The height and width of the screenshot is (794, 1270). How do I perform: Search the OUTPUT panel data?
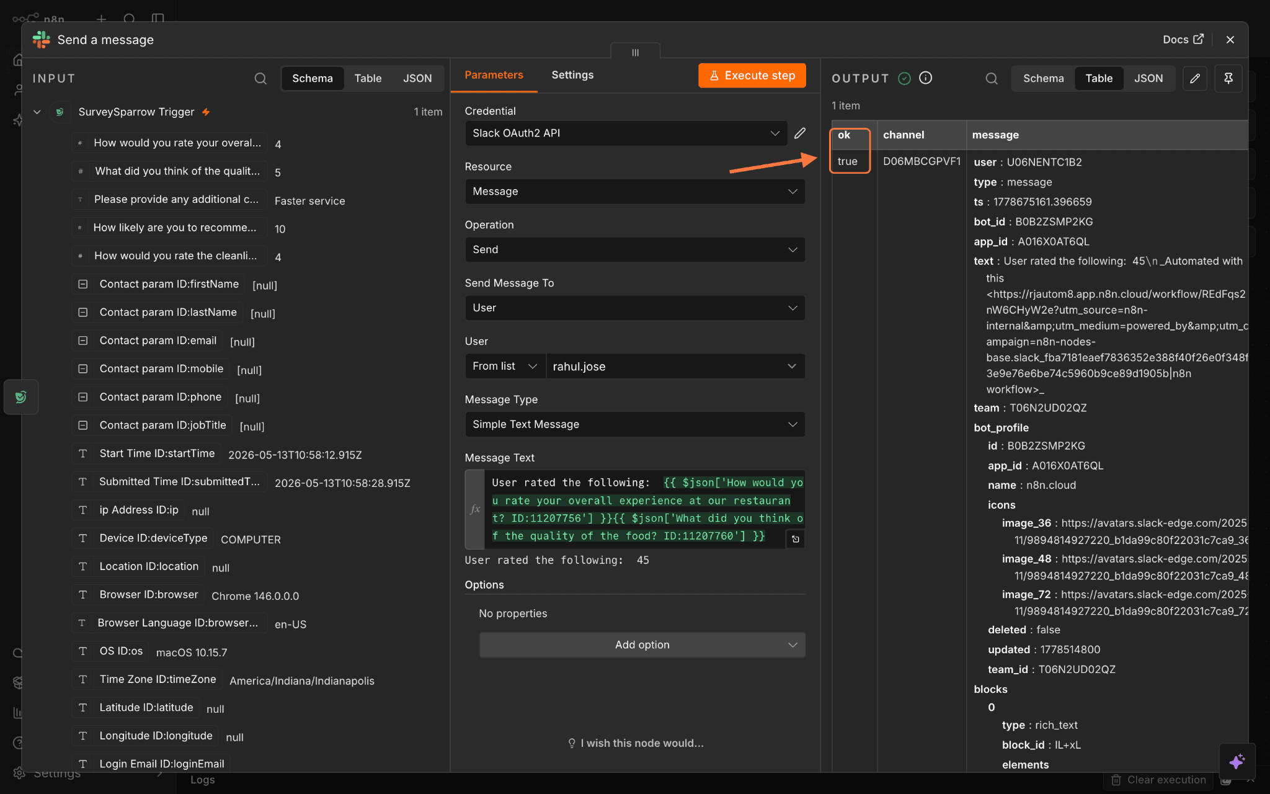[992, 78]
